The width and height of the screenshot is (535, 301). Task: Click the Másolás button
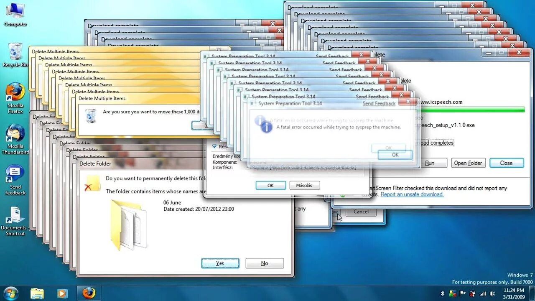pyautogui.click(x=305, y=185)
